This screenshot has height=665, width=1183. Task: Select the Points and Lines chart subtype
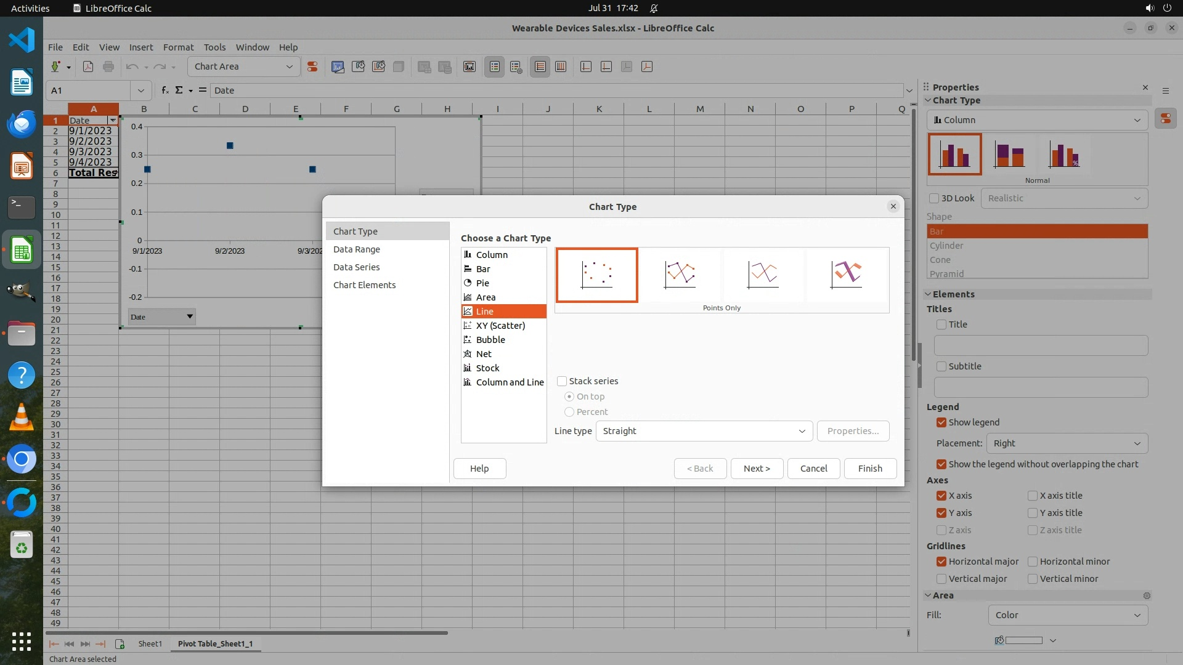(x=680, y=275)
